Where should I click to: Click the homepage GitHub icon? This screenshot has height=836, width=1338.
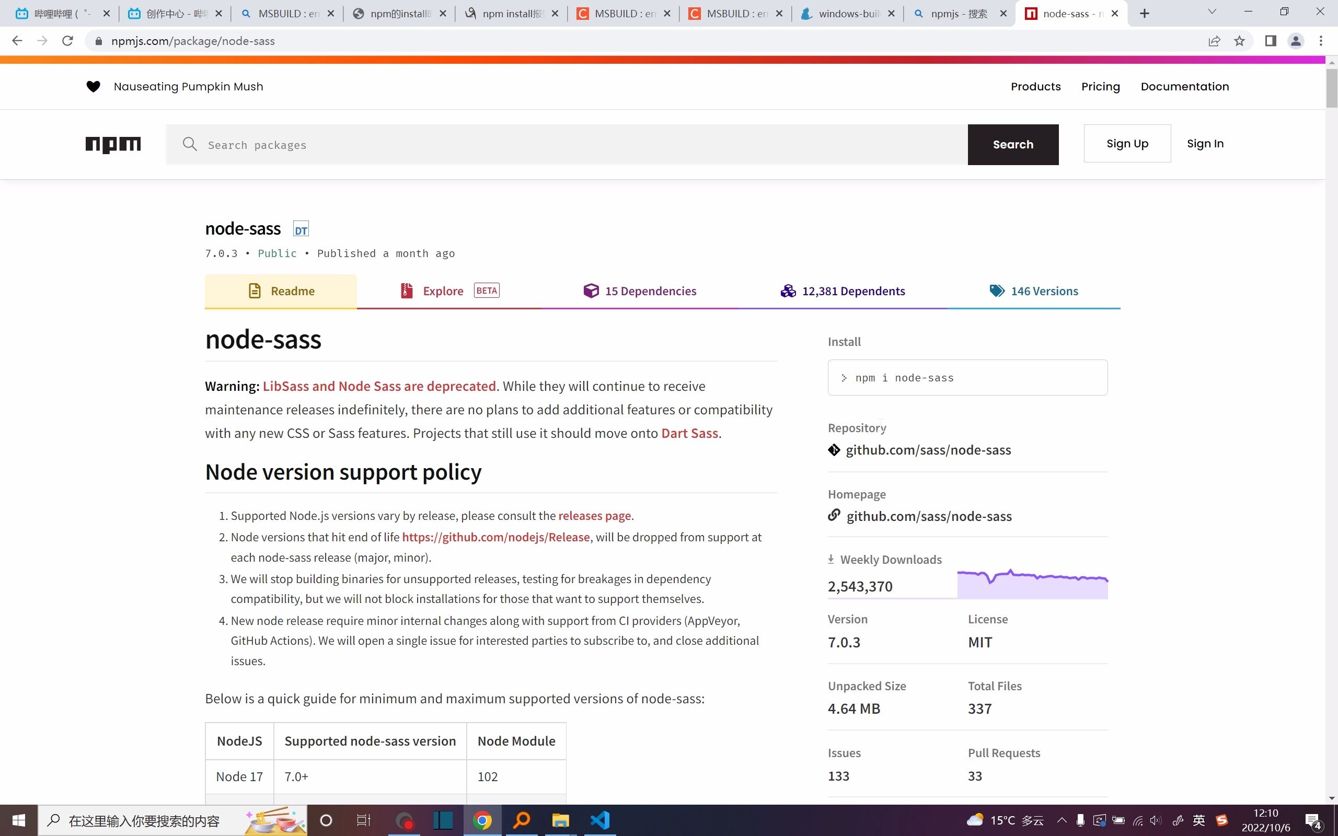tap(834, 515)
